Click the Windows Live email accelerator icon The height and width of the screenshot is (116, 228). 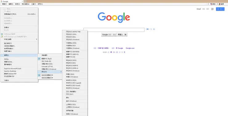coord(2,37)
